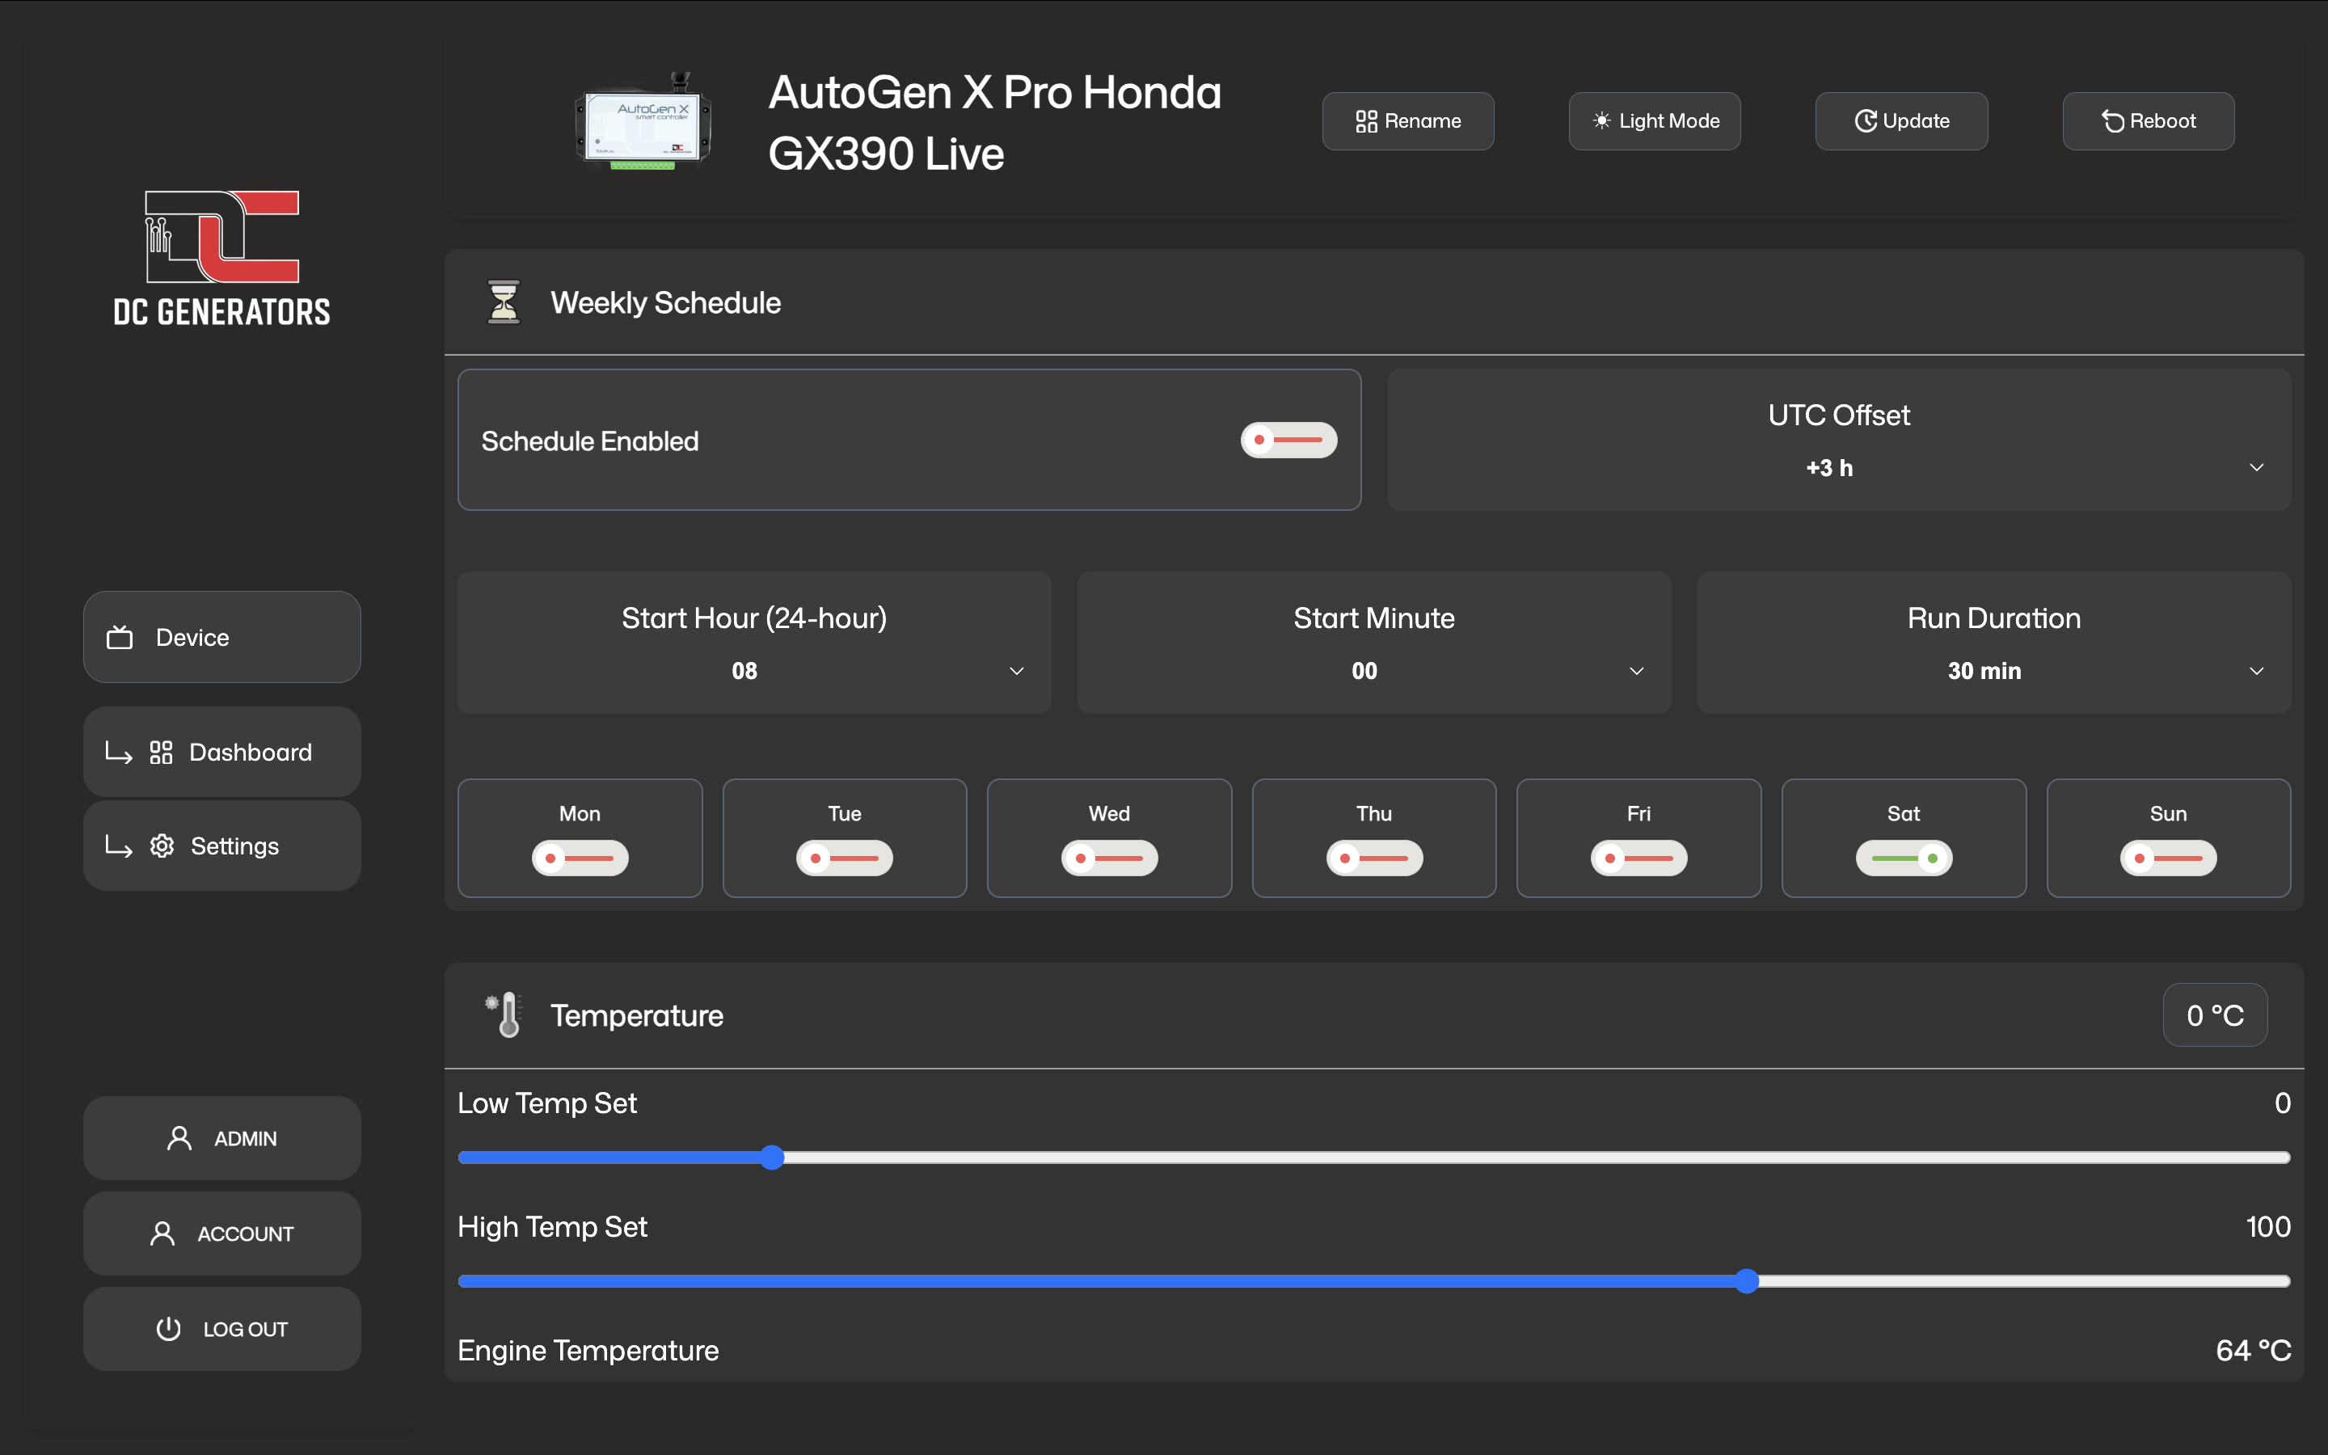The image size is (2328, 1455).
Task: Click the Run Duration chevron arrow
Action: point(2257,671)
